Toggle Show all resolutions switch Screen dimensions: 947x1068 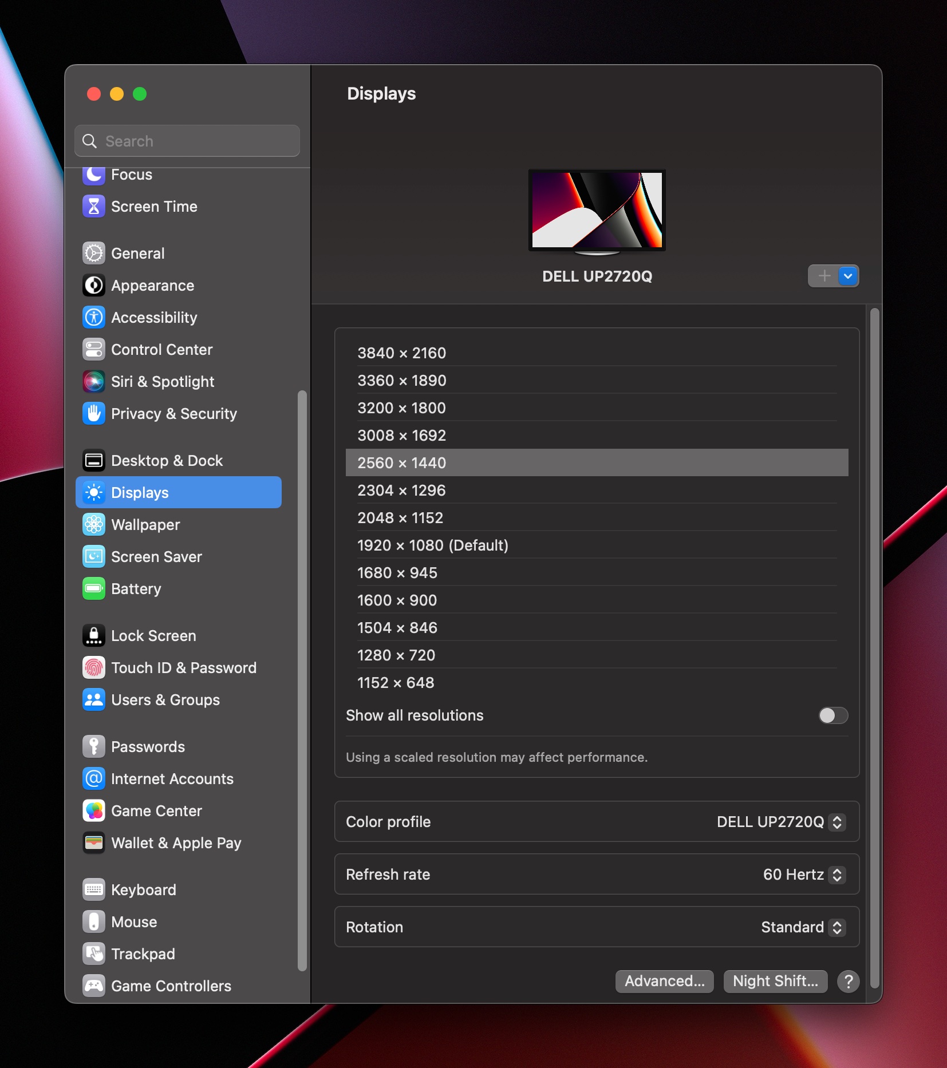[x=833, y=715]
